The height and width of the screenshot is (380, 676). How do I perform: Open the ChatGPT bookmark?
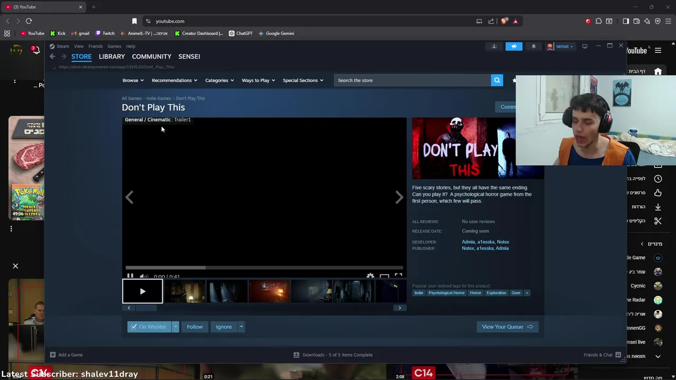click(241, 33)
